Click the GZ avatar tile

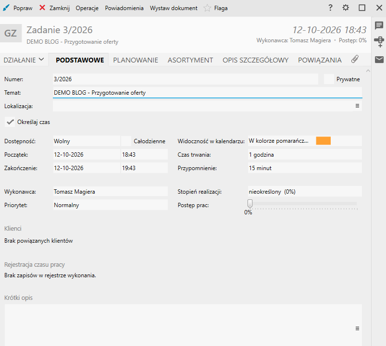(11, 33)
